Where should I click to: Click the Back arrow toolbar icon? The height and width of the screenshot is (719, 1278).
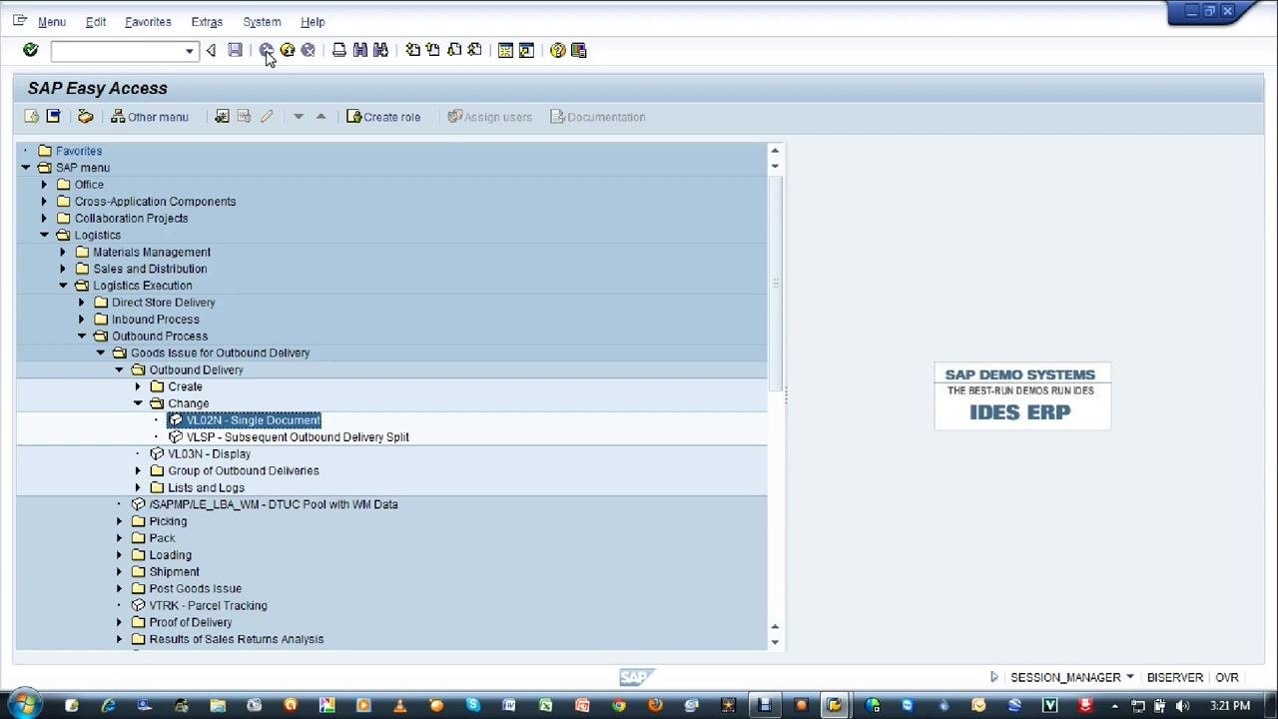coord(267,50)
